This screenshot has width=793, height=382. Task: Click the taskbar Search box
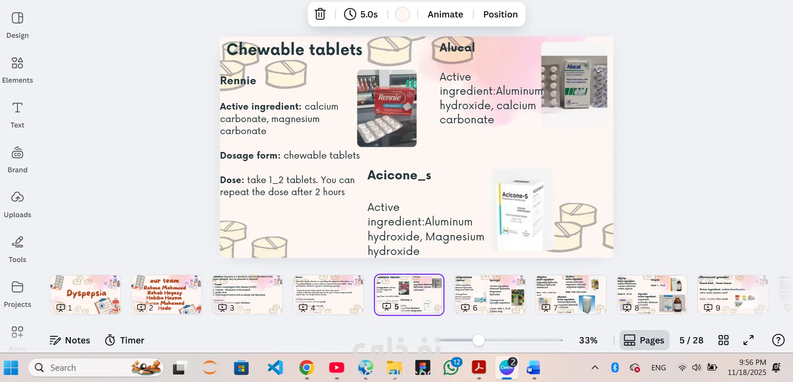point(96,368)
